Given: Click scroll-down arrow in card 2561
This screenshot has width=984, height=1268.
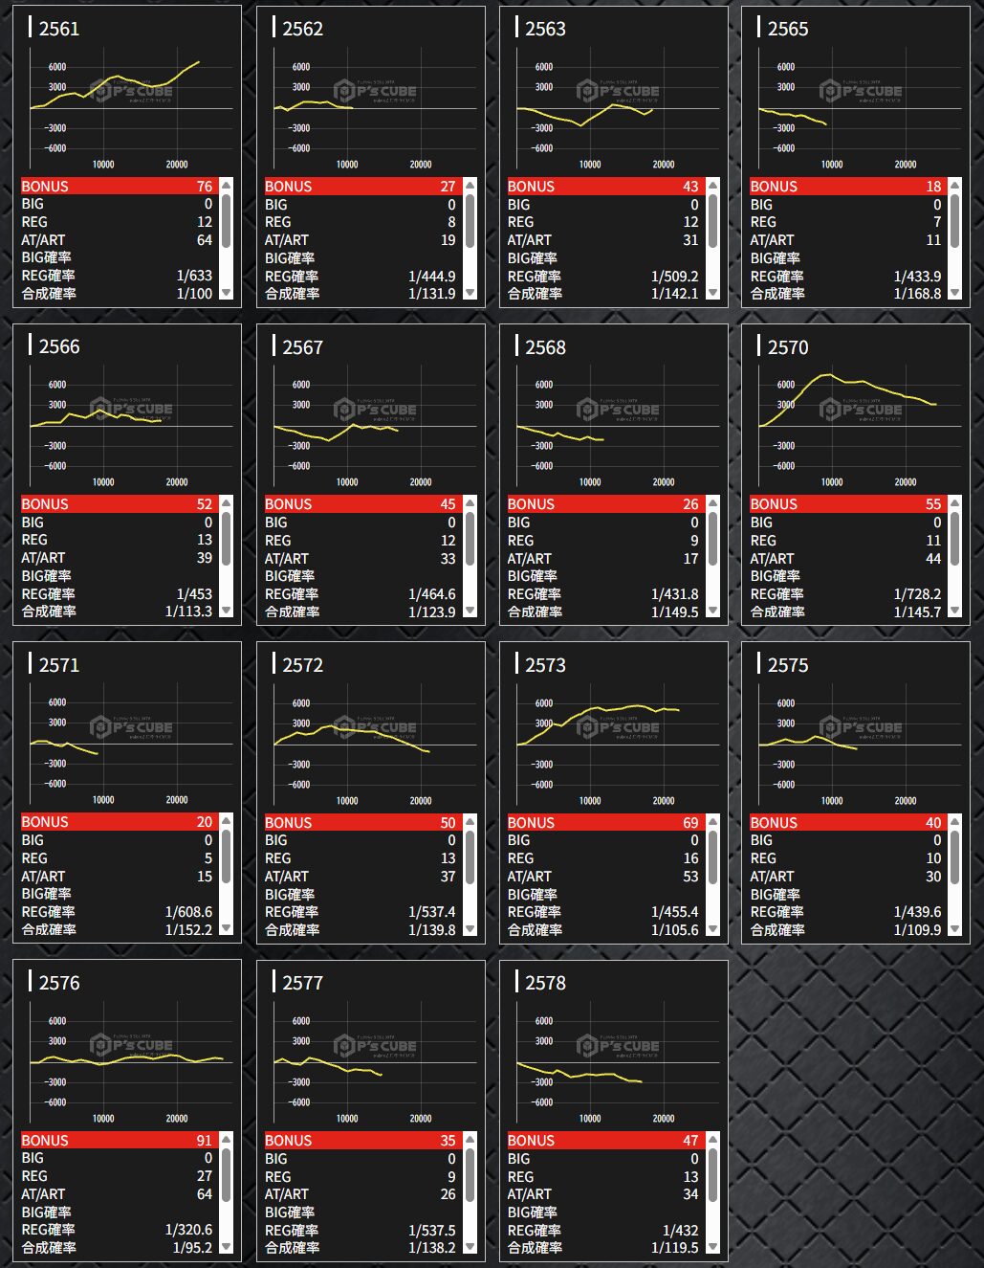Looking at the screenshot, I should coord(226,293).
